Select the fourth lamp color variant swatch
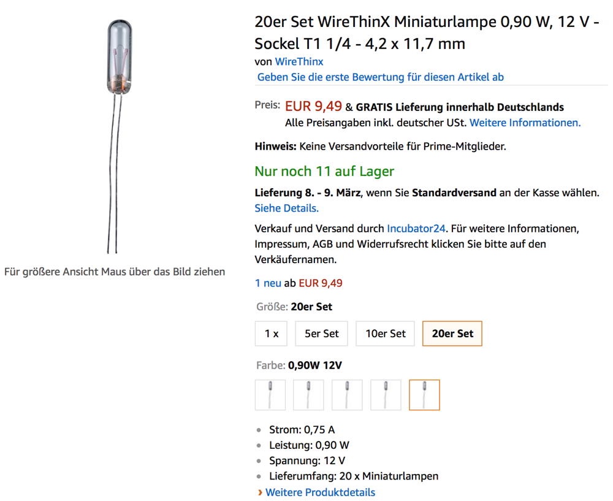Screen dimensions: 613x501 click(386, 395)
